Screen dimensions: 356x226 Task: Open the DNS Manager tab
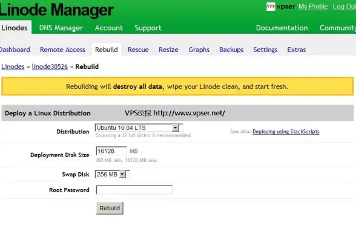[x=61, y=28]
